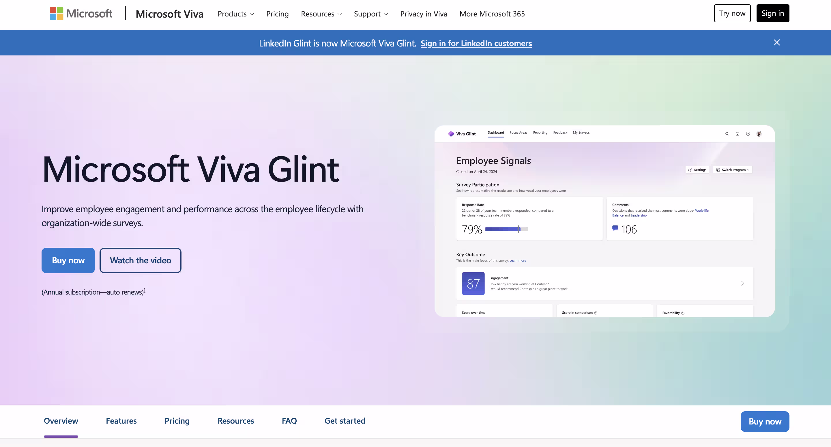Click the help icon in Glint preview
The height and width of the screenshot is (447, 831).
[747, 134]
